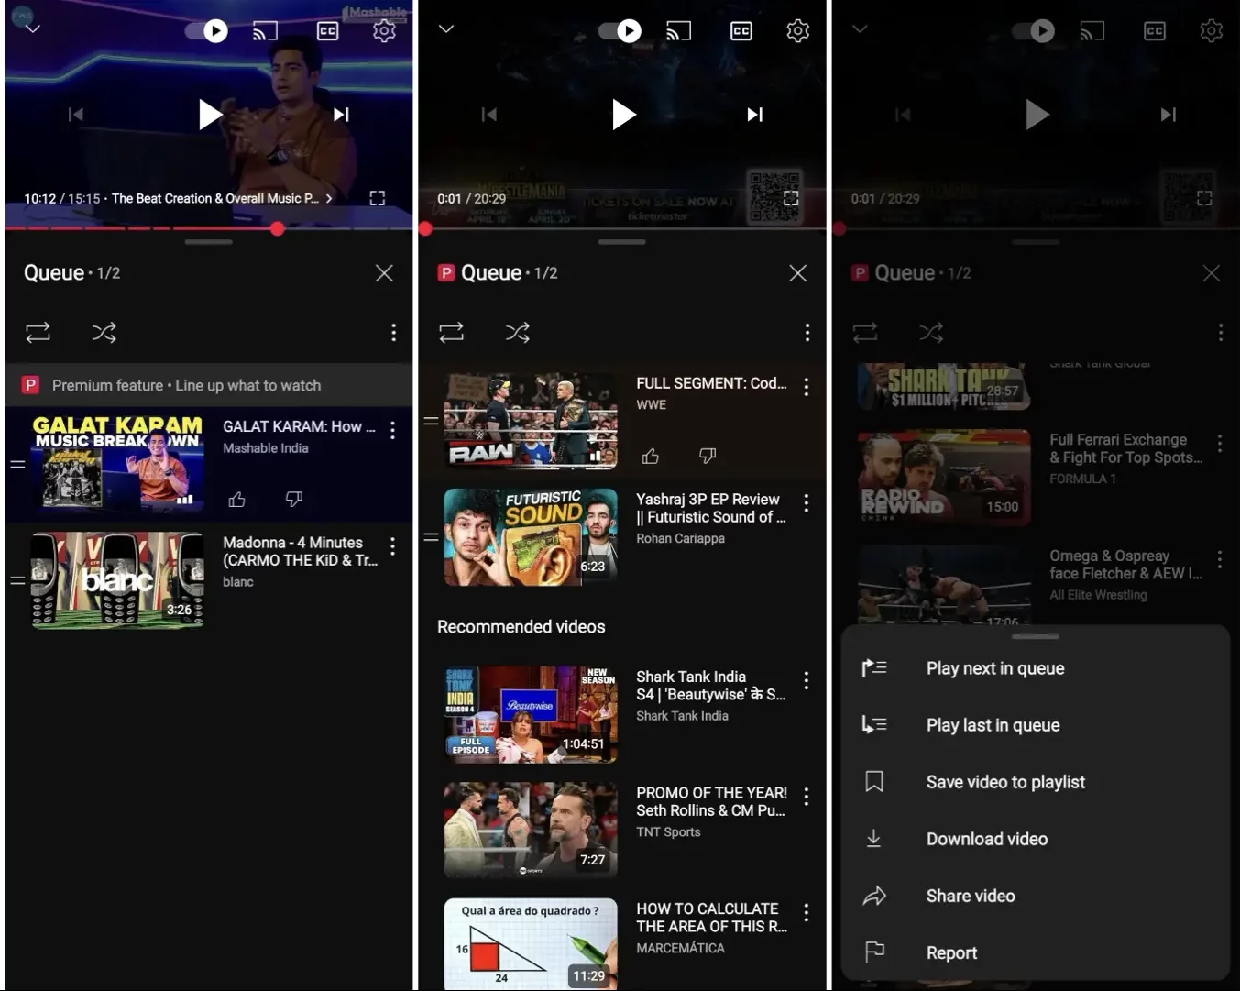Tap Share video option
The image size is (1240, 991).
pos(970,896)
